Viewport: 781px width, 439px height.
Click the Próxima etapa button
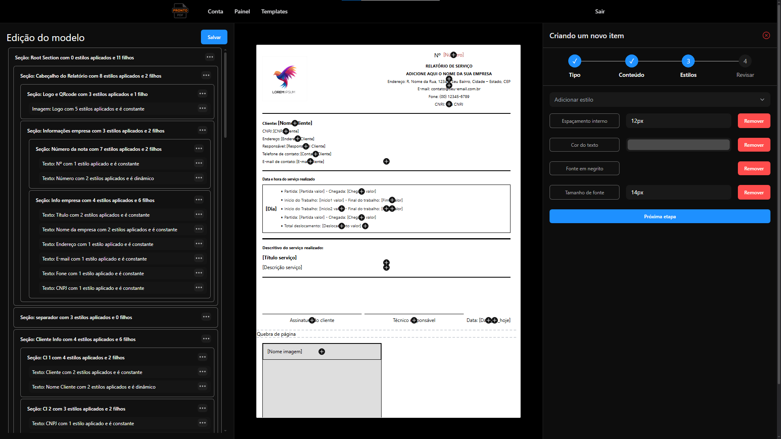pos(659,217)
